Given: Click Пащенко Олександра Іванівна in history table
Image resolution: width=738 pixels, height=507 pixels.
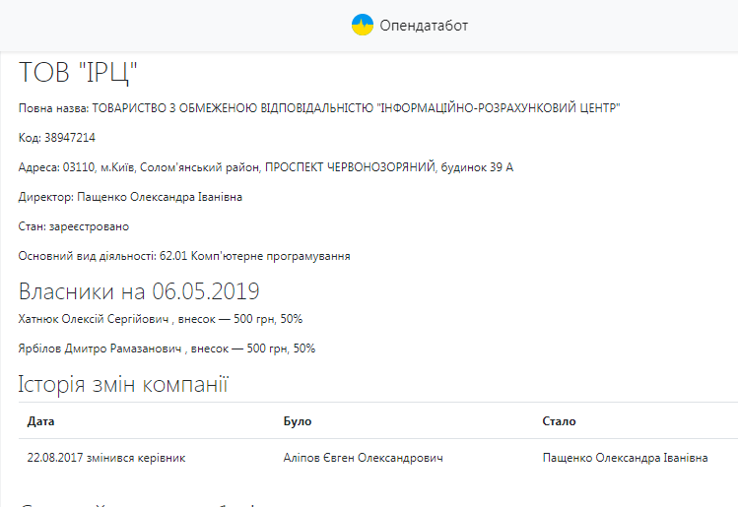Looking at the screenshot, I should pyautogui.click(x=625, y=458).
